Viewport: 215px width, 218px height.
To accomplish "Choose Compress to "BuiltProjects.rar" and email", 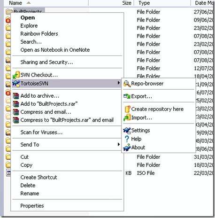I will pos(67,120).
